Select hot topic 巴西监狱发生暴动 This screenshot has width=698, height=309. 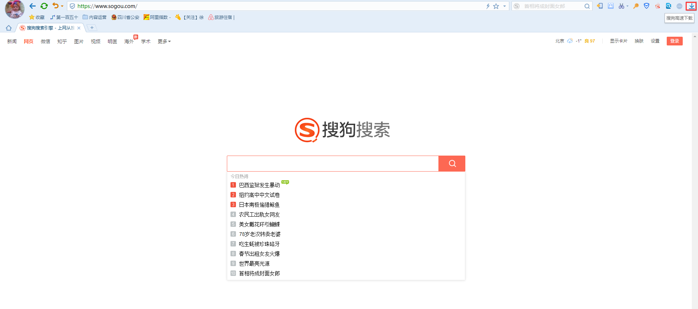(260, 185)
